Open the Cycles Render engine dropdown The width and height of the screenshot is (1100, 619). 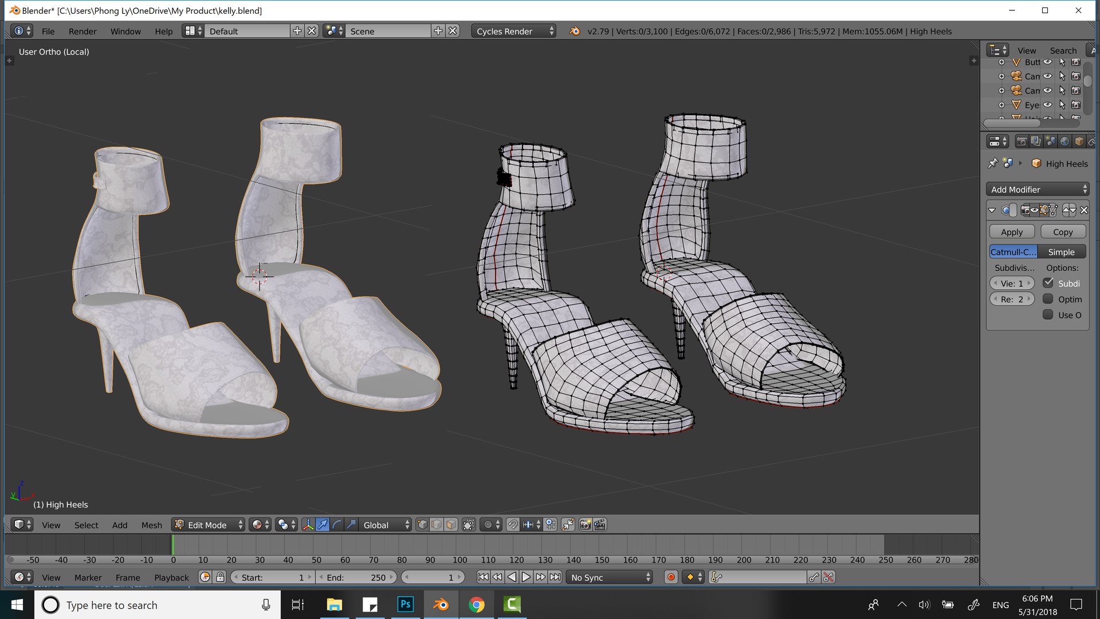pos(514,31)
